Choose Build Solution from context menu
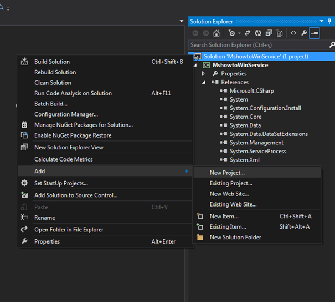Viewport: 335px width, 302px height. point(105,62)
